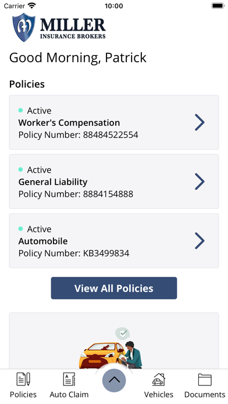Viewport: 228px width, 404px height.
Task: Switch to the Auto Claim tab label
Action: pyautogui.click(x=69, y=395)
